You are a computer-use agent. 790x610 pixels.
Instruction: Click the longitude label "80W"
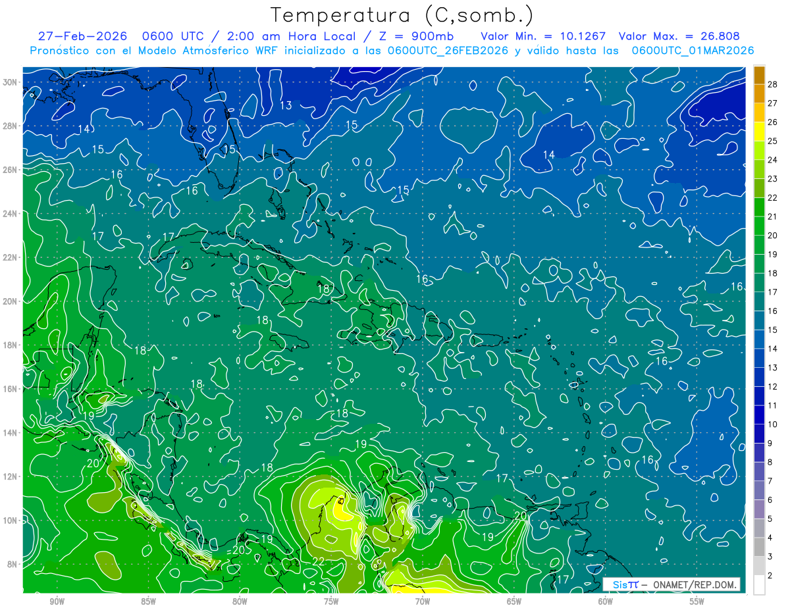[240, 601]
